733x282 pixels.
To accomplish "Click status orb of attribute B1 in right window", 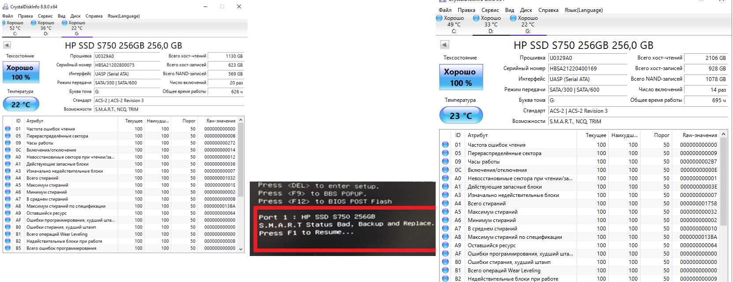I will [445, 270].
